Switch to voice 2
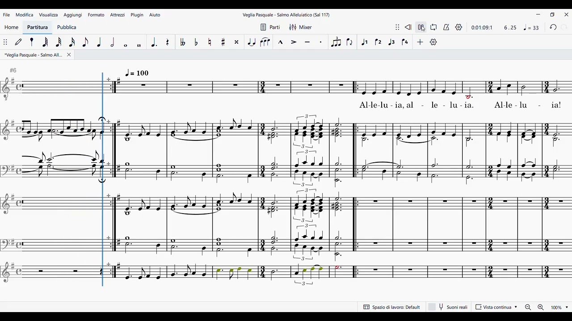 point(378,42)
